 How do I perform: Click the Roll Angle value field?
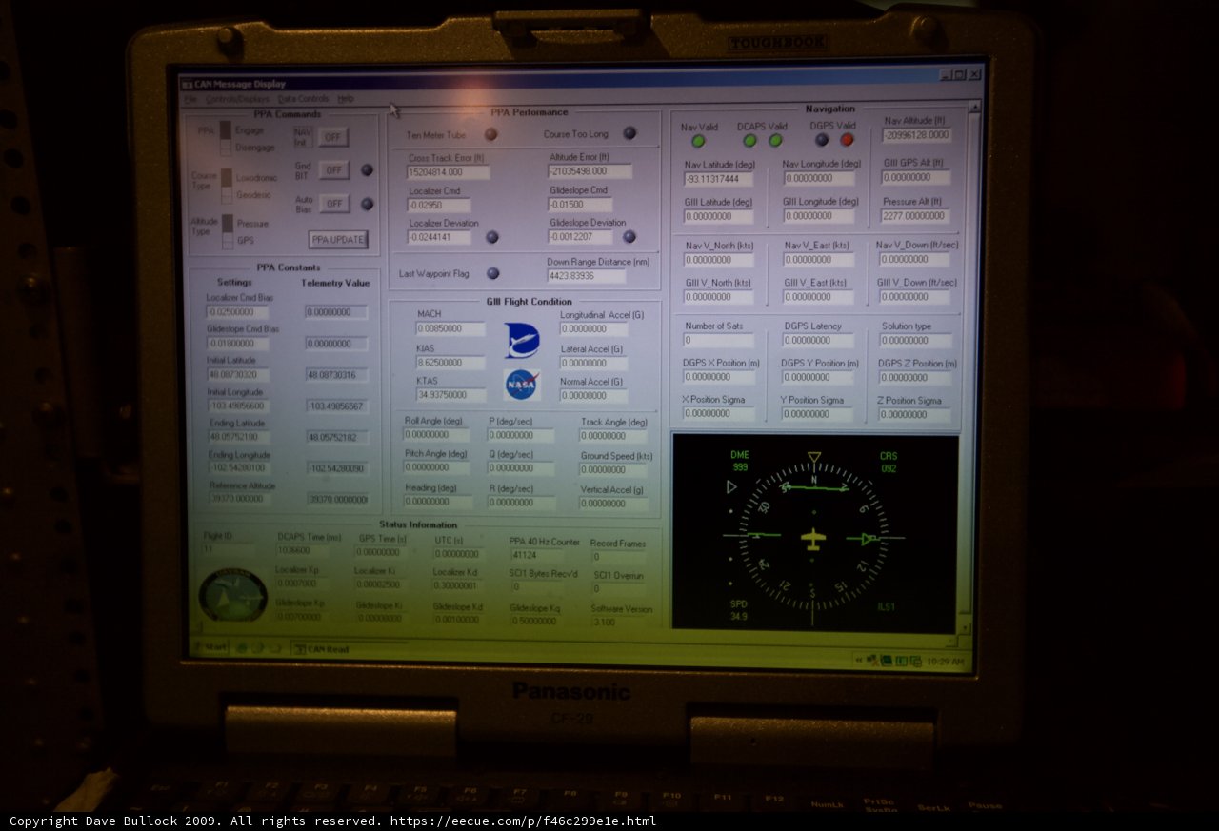(x=437, y=435)
